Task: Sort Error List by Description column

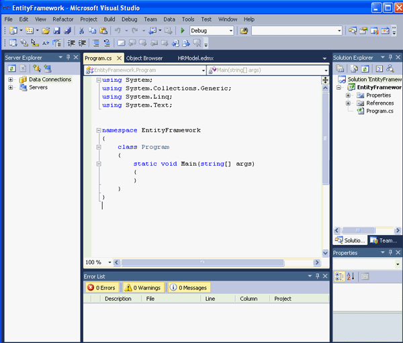Action: click(118, 299)
